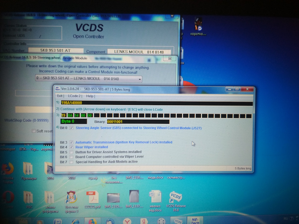The image size is (299, 224).
Task: Click coding value field 198A140000
Action: click(x=157, y=103)
